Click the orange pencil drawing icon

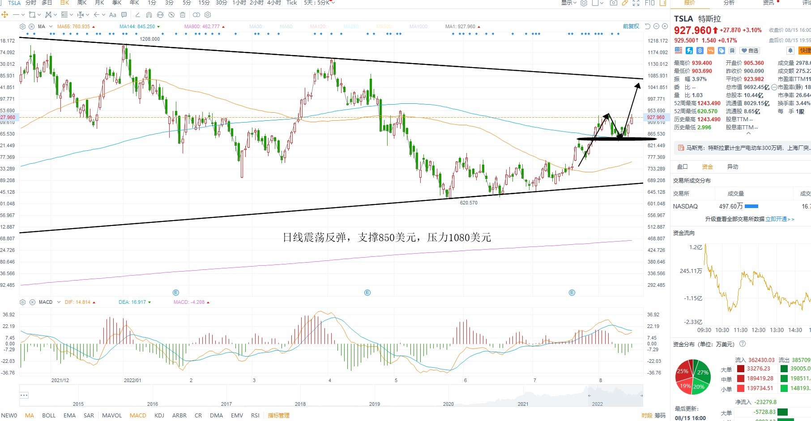(625, 3)
